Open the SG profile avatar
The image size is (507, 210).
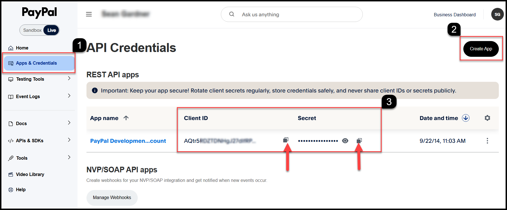coord(497,14)
